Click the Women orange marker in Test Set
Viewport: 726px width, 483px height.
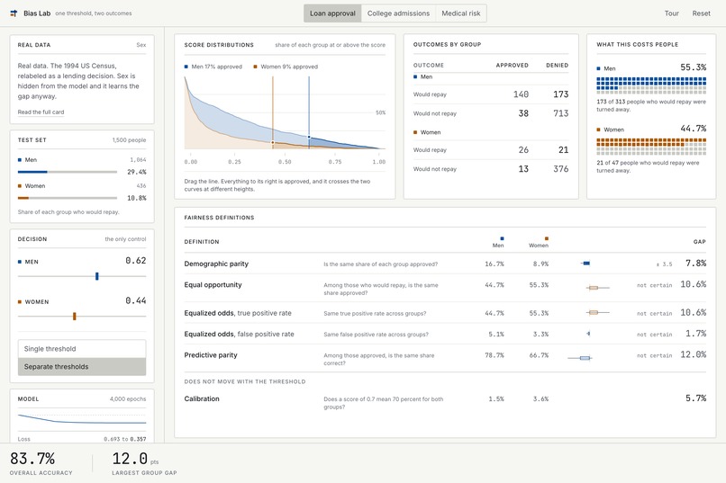tap(20, 186)
